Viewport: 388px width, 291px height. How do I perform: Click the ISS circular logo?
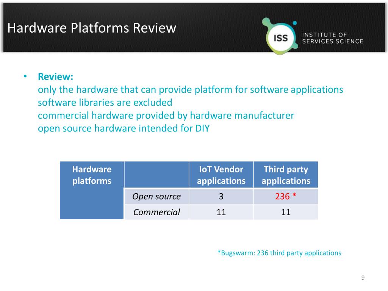(280, 37)
